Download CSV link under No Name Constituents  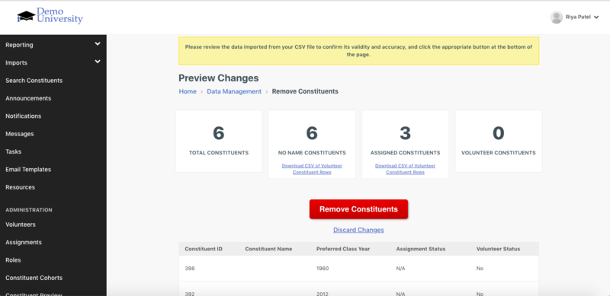click(x=312, y=169)
